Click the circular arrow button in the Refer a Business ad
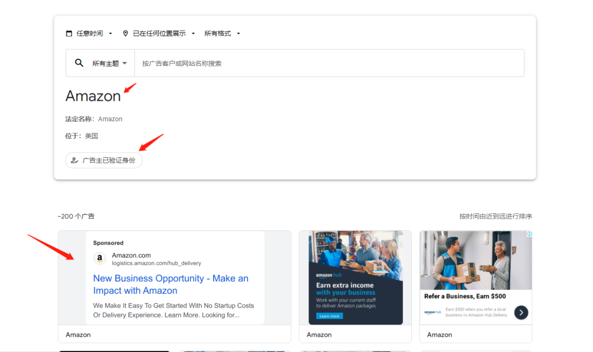 click(521, 312)
